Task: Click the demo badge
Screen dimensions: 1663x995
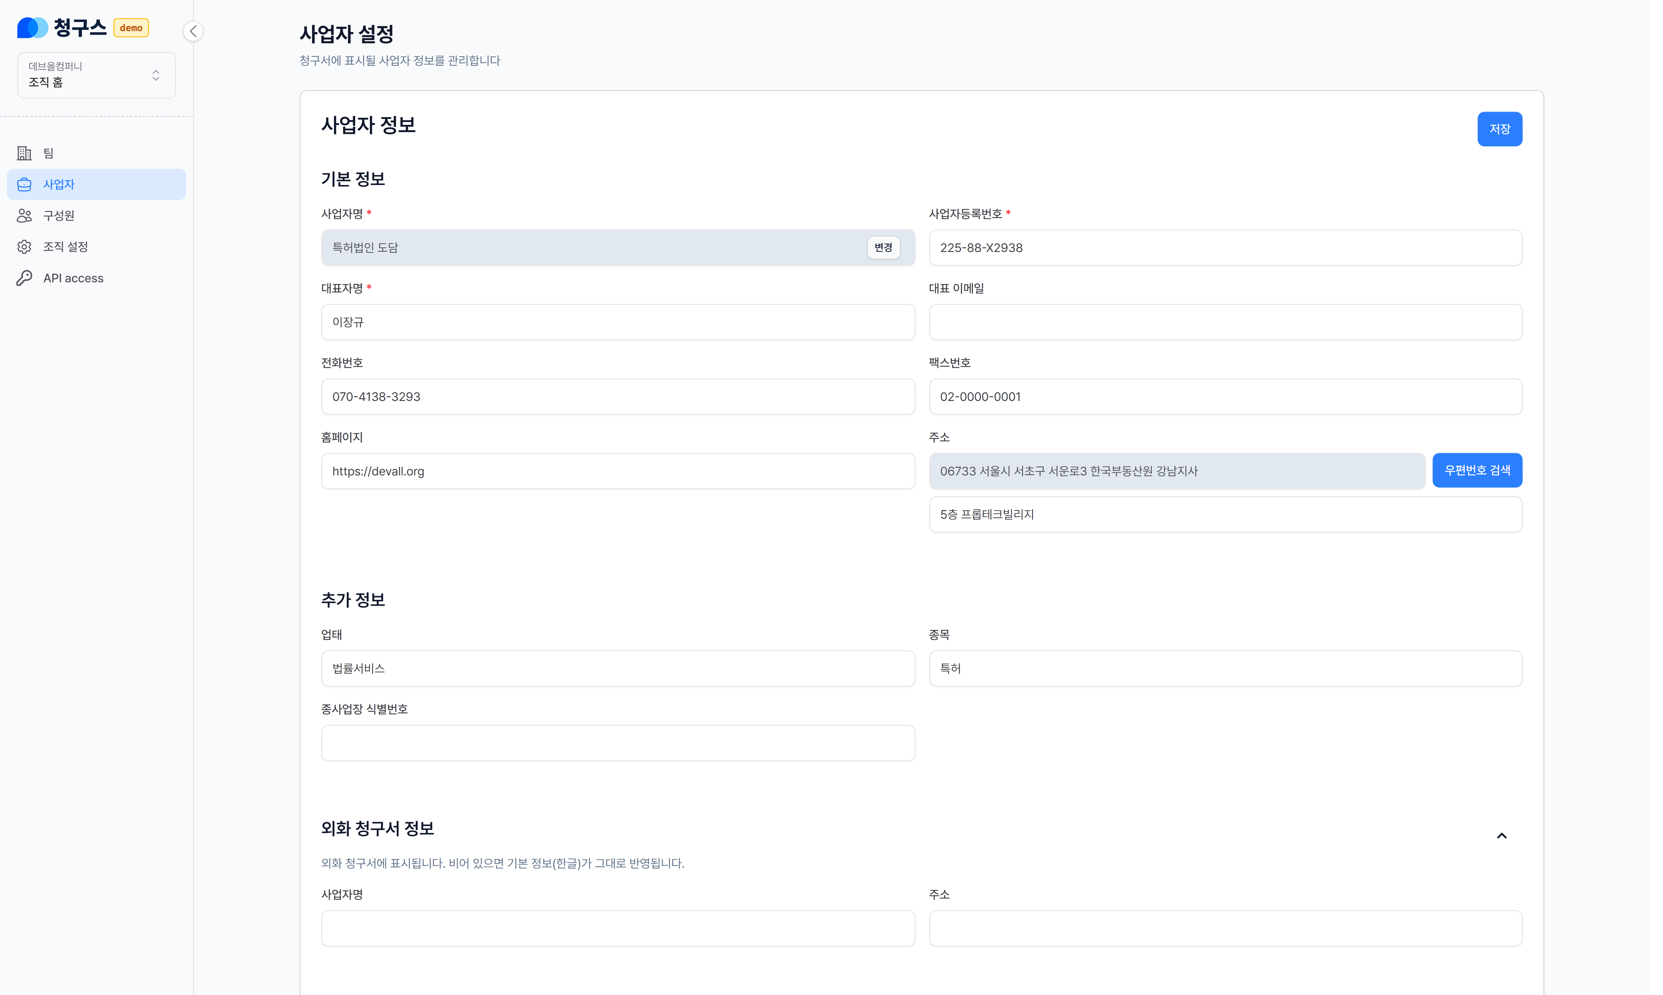Action: [x=131, y=28]
